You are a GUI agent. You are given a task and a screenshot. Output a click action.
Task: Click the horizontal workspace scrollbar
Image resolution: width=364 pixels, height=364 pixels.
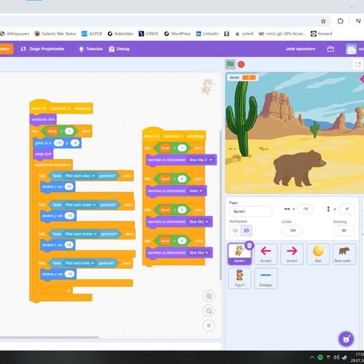[49, 337]
